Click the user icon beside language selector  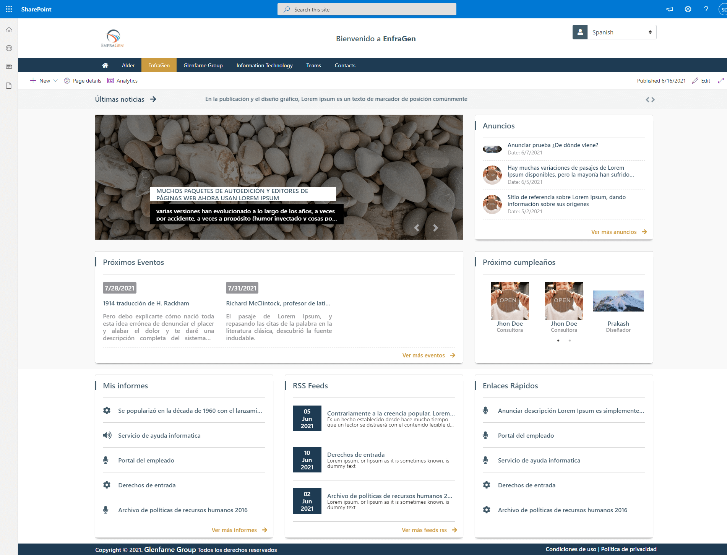click(x=580, y=32)
